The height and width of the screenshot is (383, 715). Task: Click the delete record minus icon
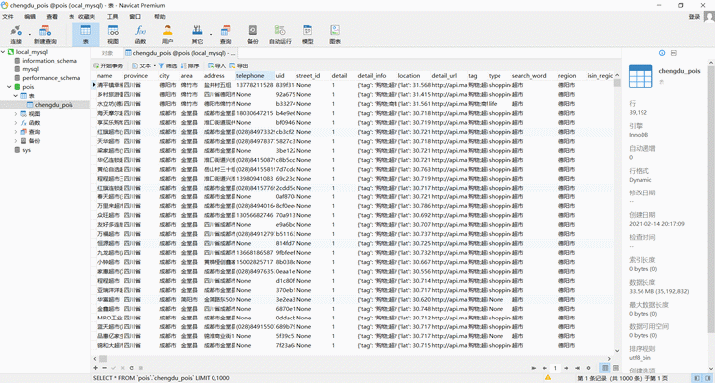(x=104, y=368)
